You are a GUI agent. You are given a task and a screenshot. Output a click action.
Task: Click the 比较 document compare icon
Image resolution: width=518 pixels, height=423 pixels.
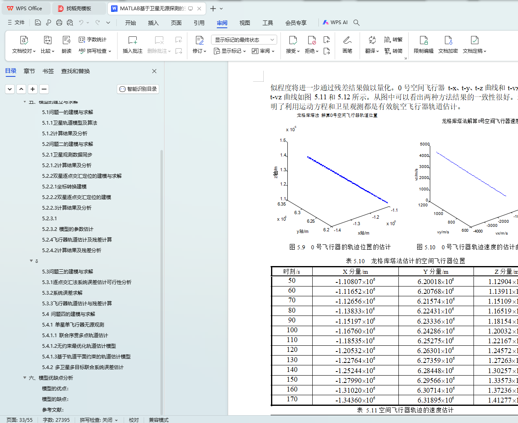tap(48, 40)
